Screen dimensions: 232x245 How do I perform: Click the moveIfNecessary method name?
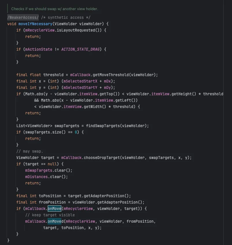(35, 24)
